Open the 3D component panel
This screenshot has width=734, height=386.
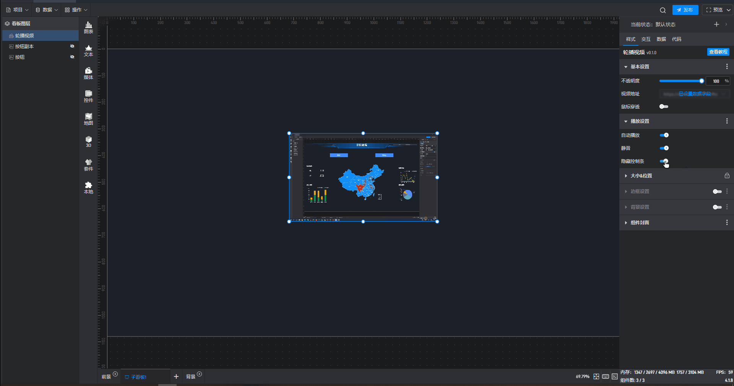(x=88, y=142)
